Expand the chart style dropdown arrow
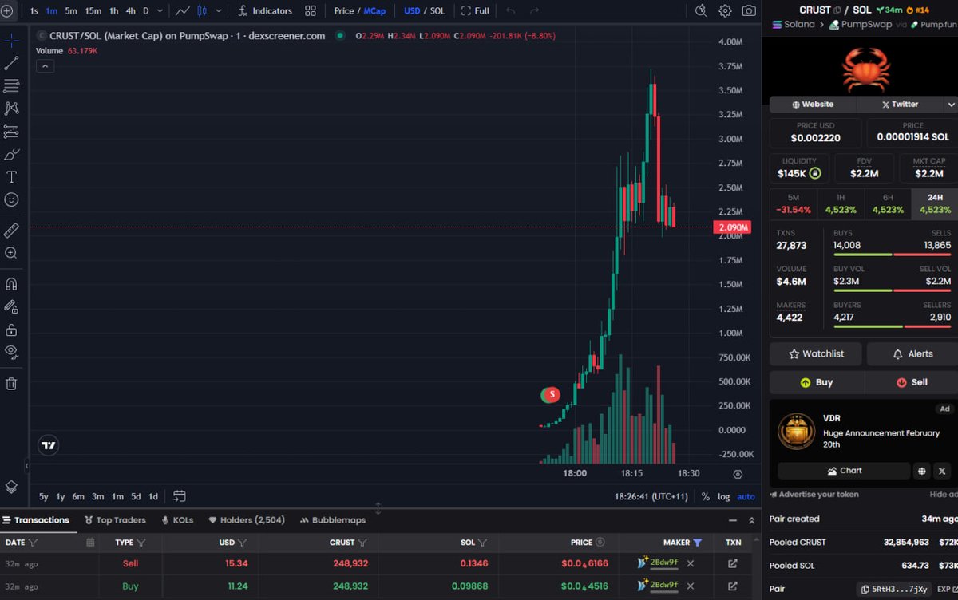Image resolution: width=958 pixels, height=600 pixels. pos(219,11)
